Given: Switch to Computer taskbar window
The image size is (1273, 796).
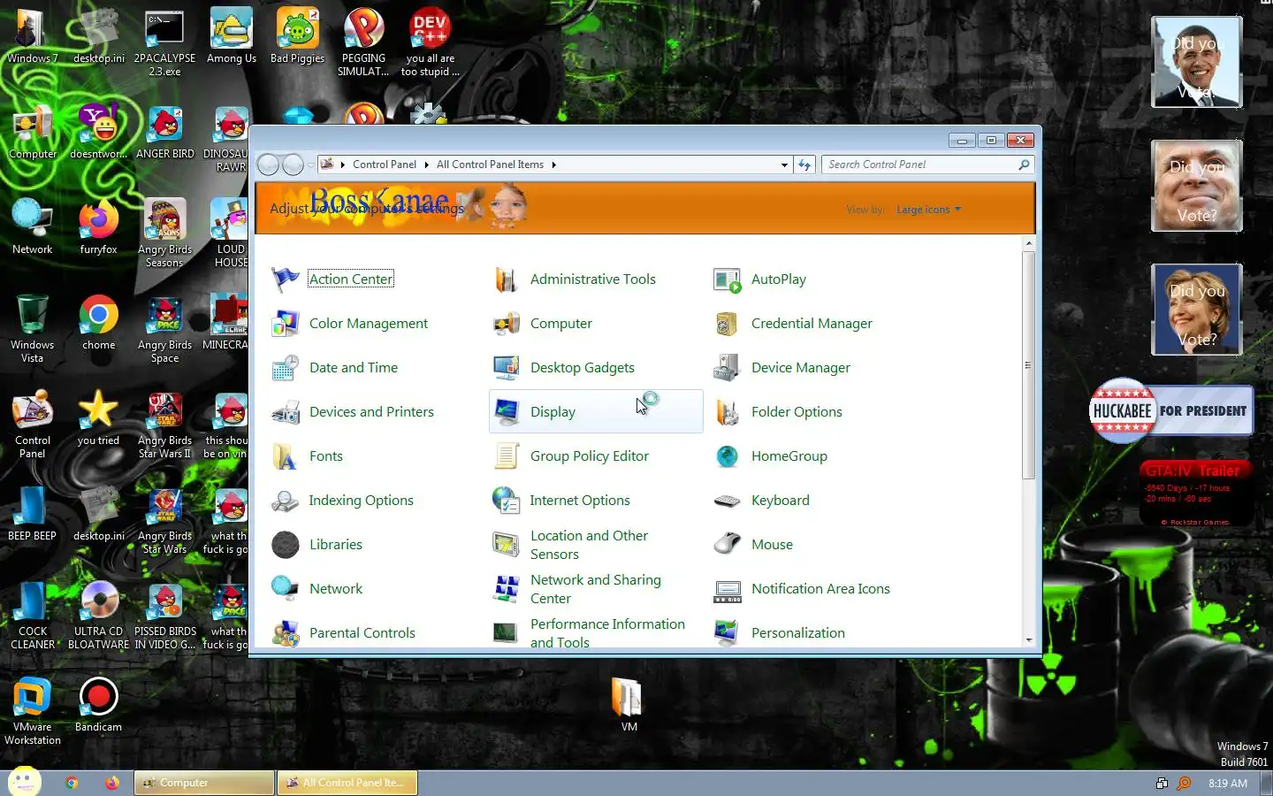Looking at the screenshot, I should tap(204, 783).
